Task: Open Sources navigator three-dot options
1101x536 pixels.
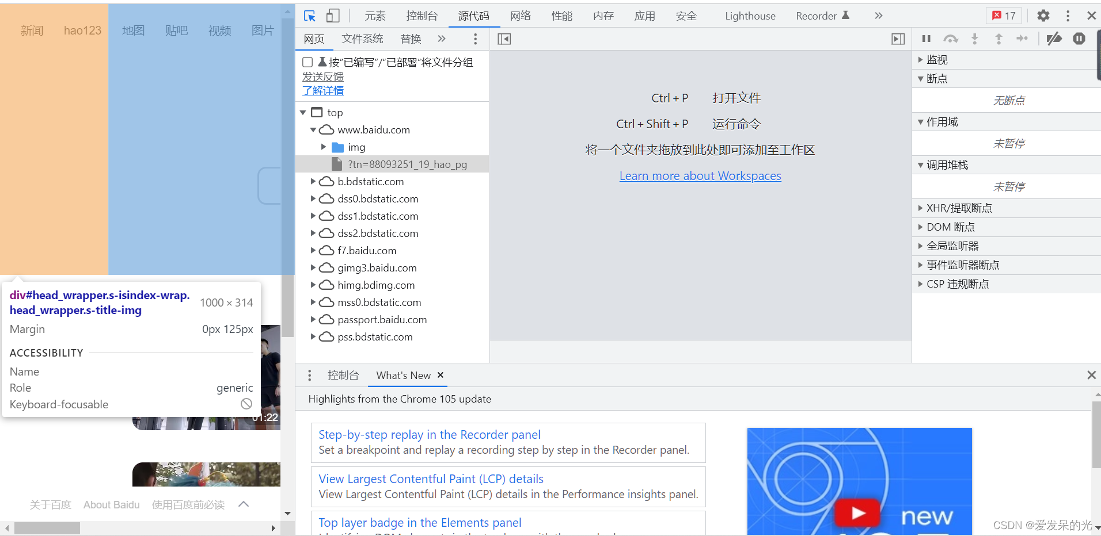Action: pos(475,39)
